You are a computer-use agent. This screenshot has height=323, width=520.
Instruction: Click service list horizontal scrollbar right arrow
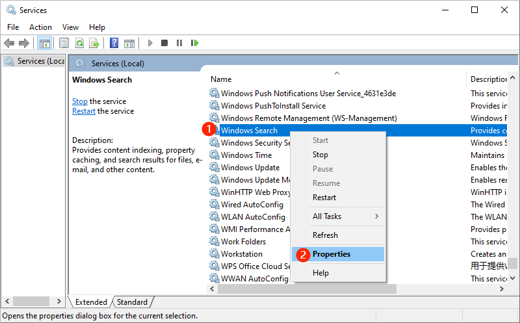502,289
